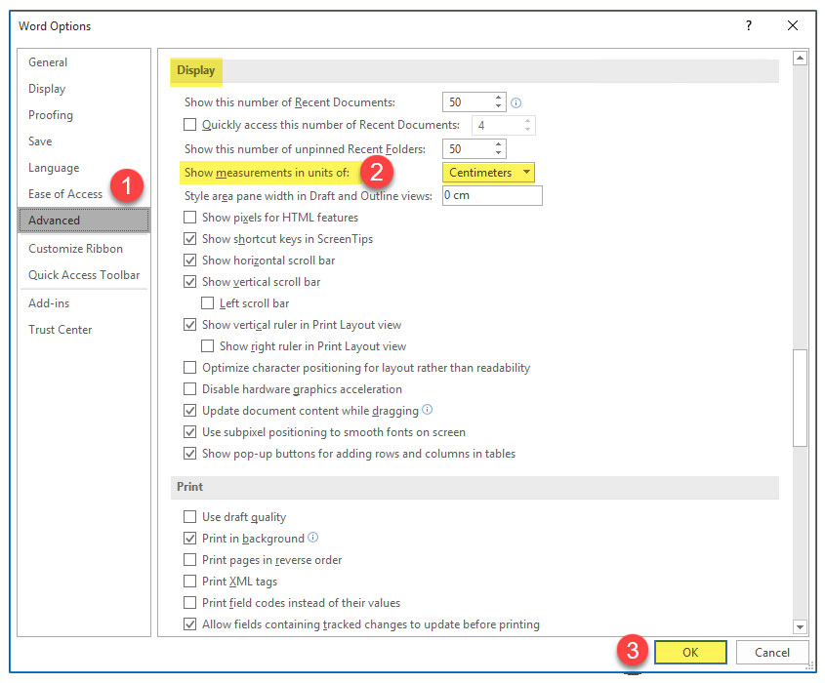
Task: Increase the Recent Documents number spinner
Action: click(498, 98)
